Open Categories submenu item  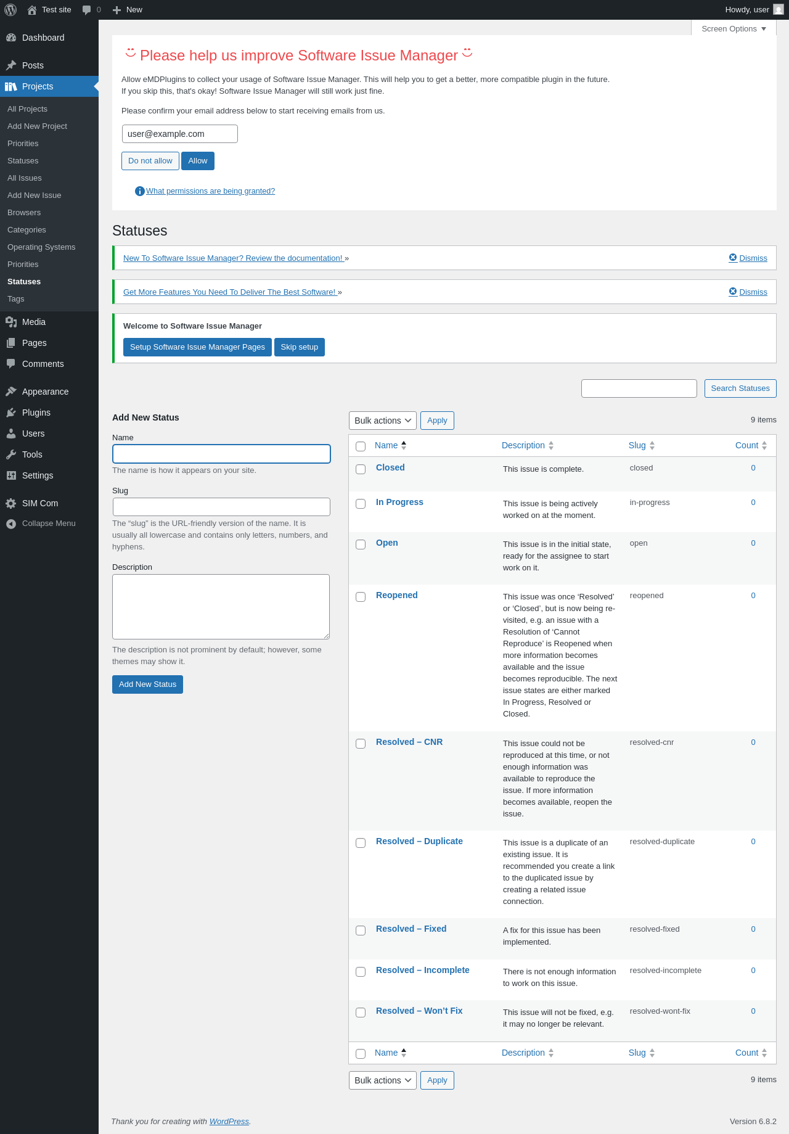coord(27,229)
